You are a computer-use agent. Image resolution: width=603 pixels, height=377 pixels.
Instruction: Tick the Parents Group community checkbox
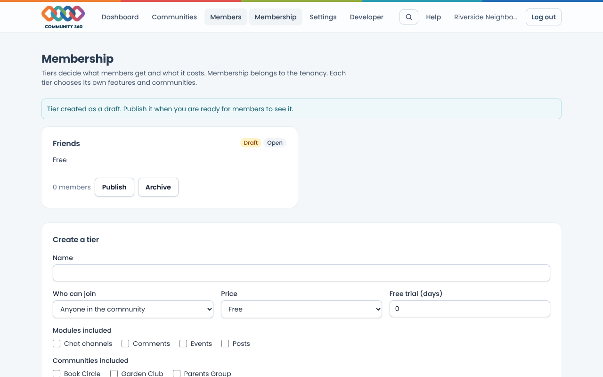click(177, 374)
